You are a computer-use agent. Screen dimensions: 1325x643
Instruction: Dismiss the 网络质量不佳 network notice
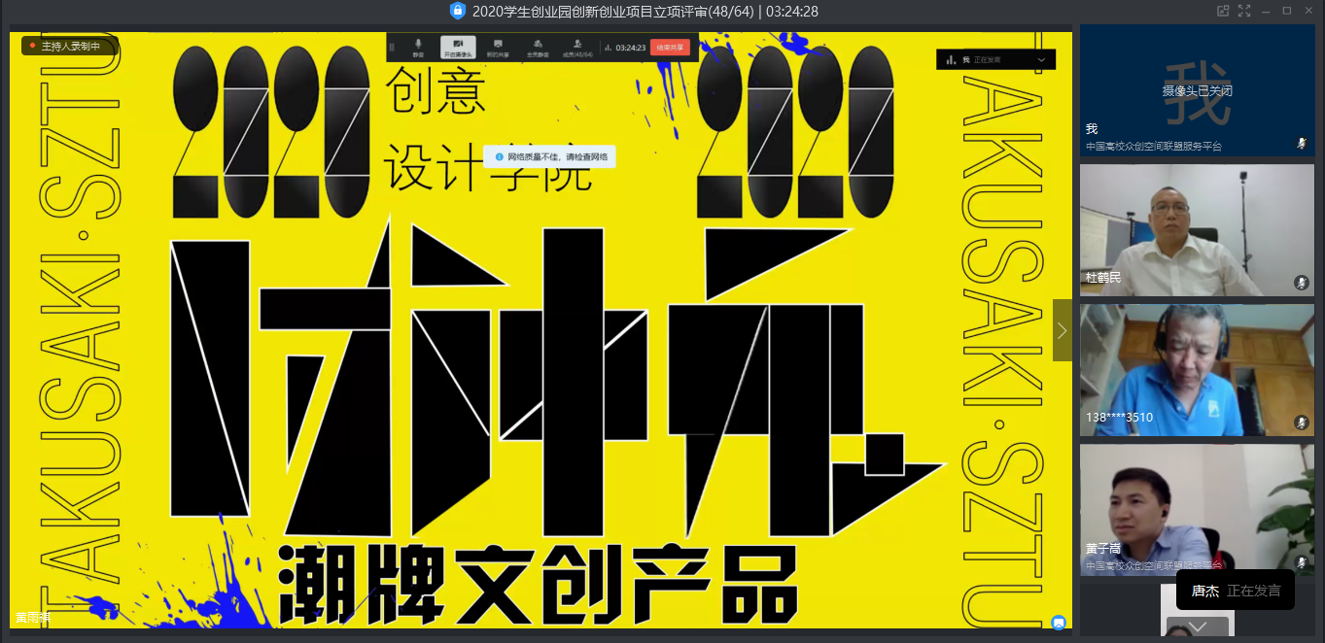coord(551,156)
